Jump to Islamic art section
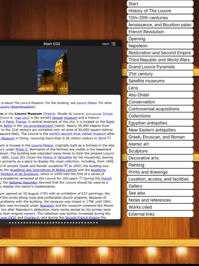This screenshot has width=199, height=266. click(x=160, y=144)
